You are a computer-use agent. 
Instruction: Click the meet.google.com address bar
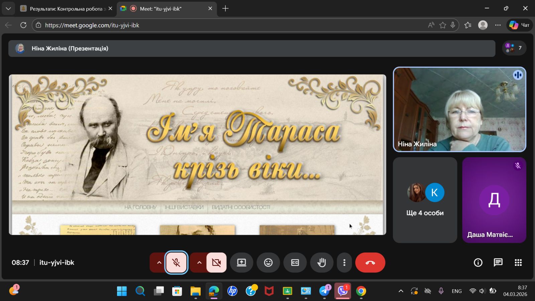click(227, 25)
